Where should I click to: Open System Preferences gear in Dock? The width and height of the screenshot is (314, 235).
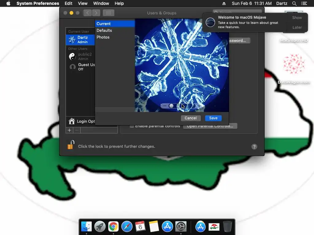coord(181,227)
